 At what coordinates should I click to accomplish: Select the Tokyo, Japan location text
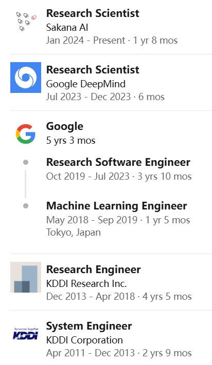74,233
